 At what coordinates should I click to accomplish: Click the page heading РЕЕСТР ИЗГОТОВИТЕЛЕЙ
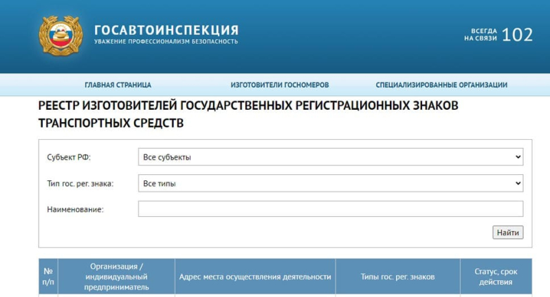pyautogui.click(x=248, y=114)
